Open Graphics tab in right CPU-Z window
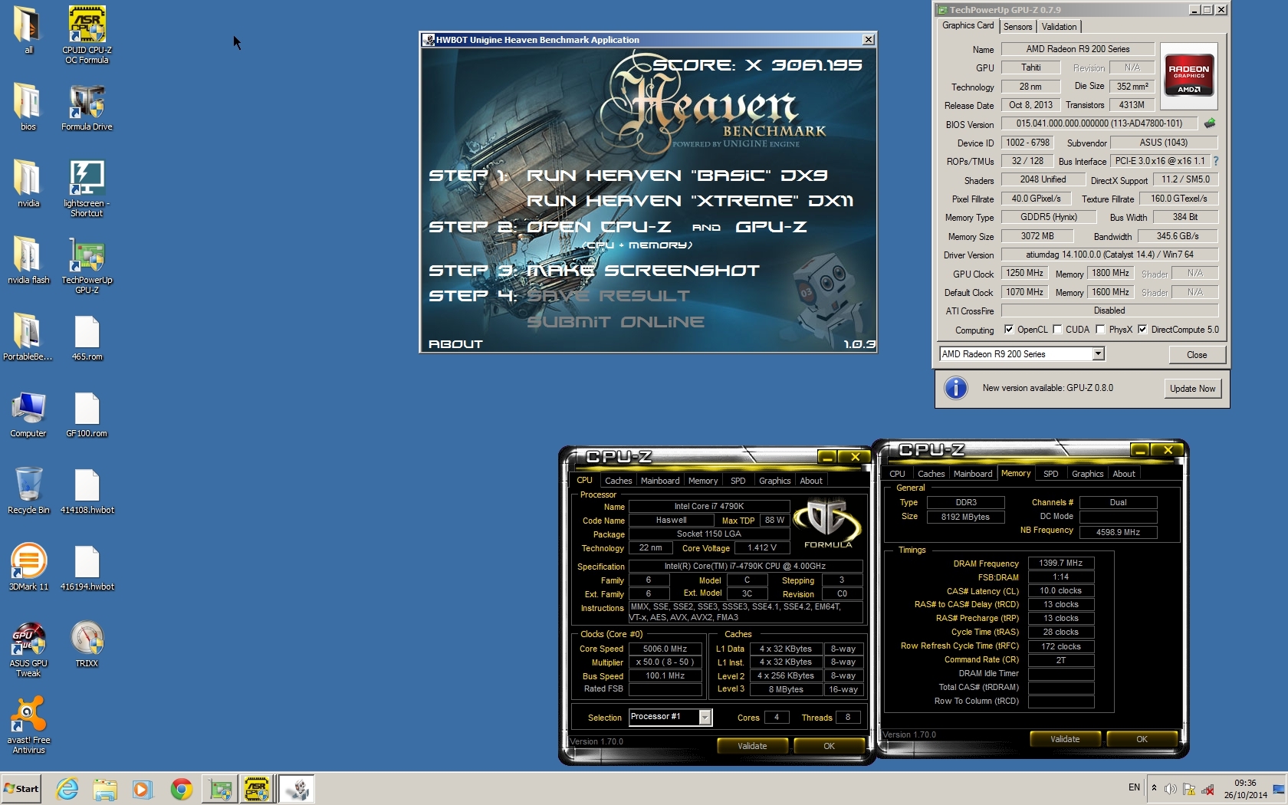1288x805 pixels. click(1087, 474)
